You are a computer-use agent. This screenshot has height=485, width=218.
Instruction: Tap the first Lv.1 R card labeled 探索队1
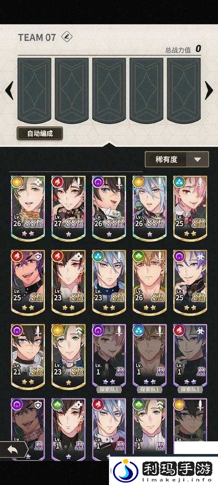(109, 358)
